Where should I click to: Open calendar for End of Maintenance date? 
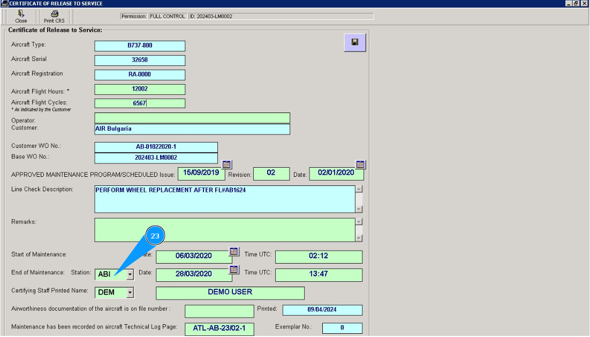(234, 269)
